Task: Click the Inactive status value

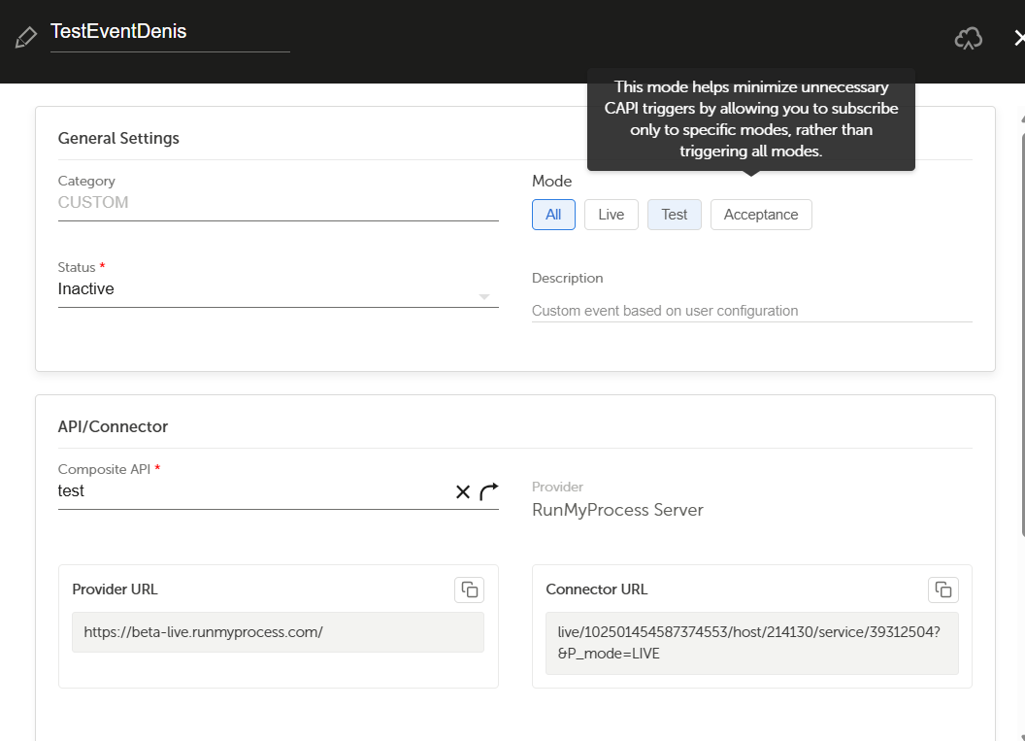Action: tap(85, 289)
